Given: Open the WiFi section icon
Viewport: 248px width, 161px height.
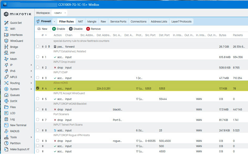Looking at the screenshot, I should [x=6, y=29].
